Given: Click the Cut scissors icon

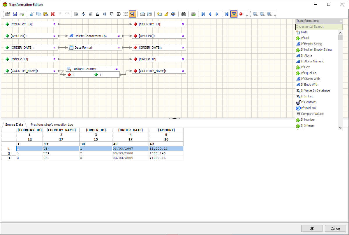Looking at the screenshot, I should point(32,14).
